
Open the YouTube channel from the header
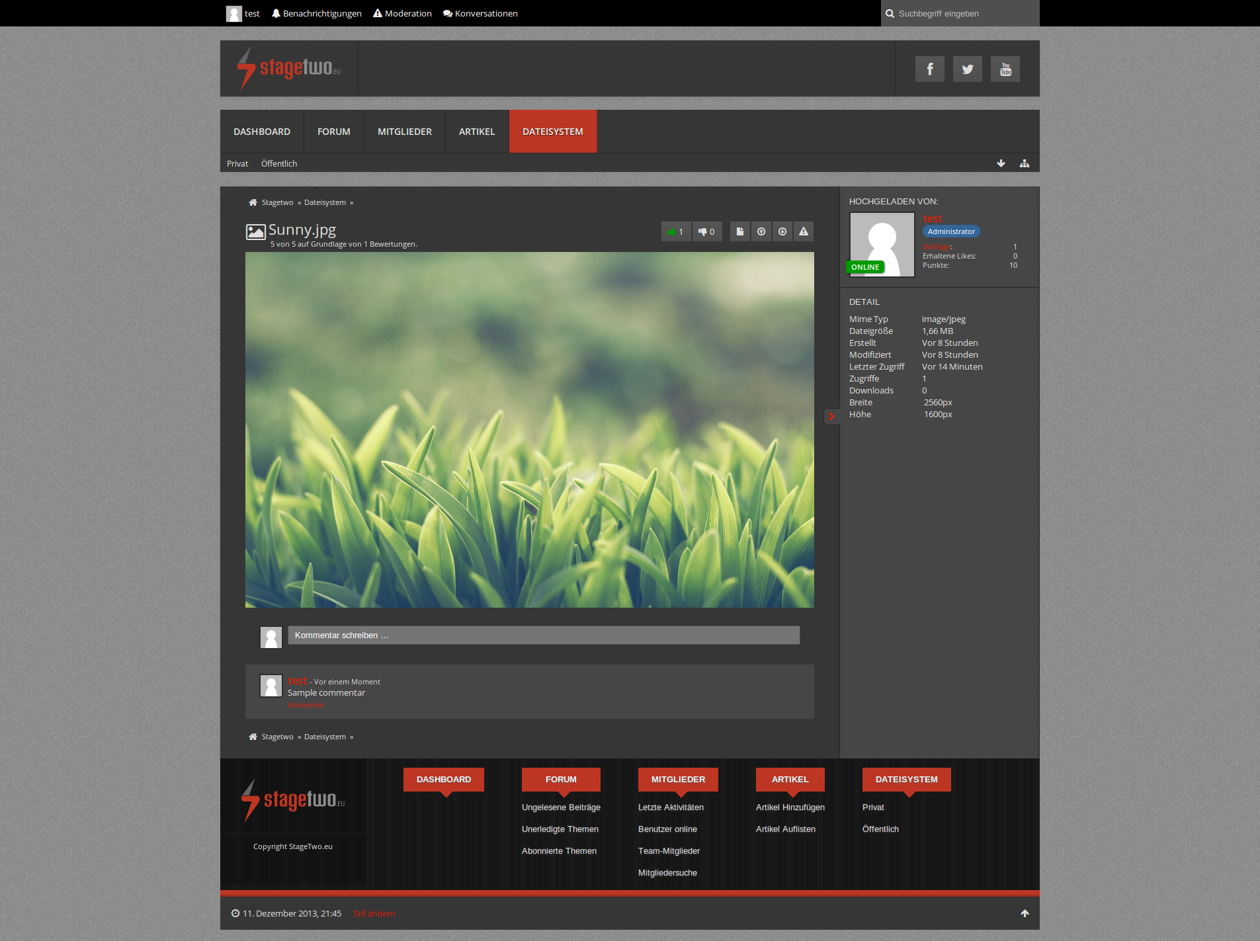click(x=1005, y=69)
